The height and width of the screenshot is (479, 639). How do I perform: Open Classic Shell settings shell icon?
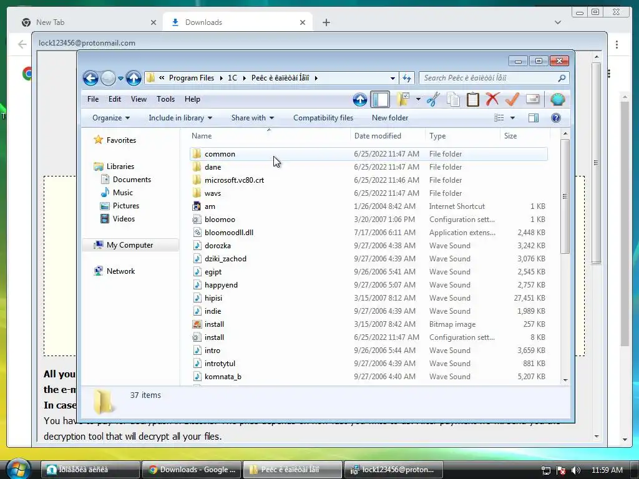(x=557, y=99)
